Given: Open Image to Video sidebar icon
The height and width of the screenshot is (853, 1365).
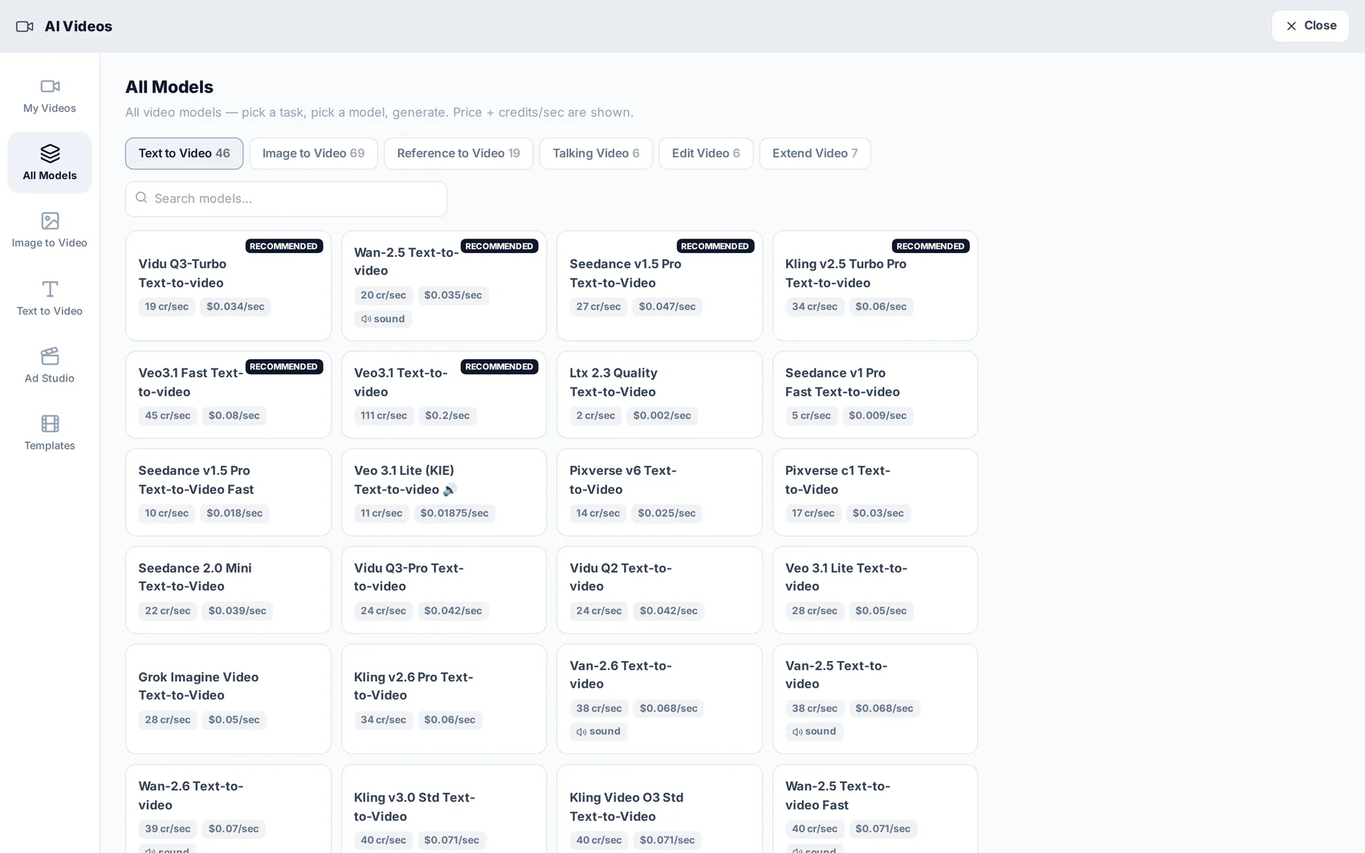Looking at the screenshot, I should 50,221.
